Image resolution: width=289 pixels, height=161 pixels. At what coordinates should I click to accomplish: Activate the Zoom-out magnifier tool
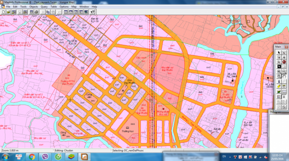click(x=284, y=72)
